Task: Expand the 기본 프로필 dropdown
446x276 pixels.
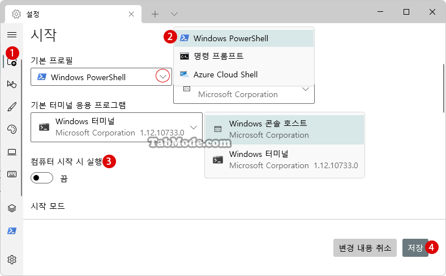Action: pos(101,77)
